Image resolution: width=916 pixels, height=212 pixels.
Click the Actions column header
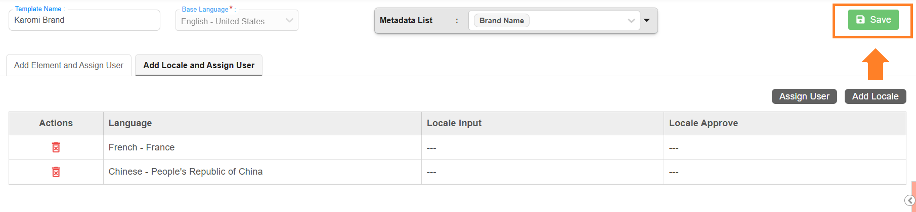tap(56, 123)
